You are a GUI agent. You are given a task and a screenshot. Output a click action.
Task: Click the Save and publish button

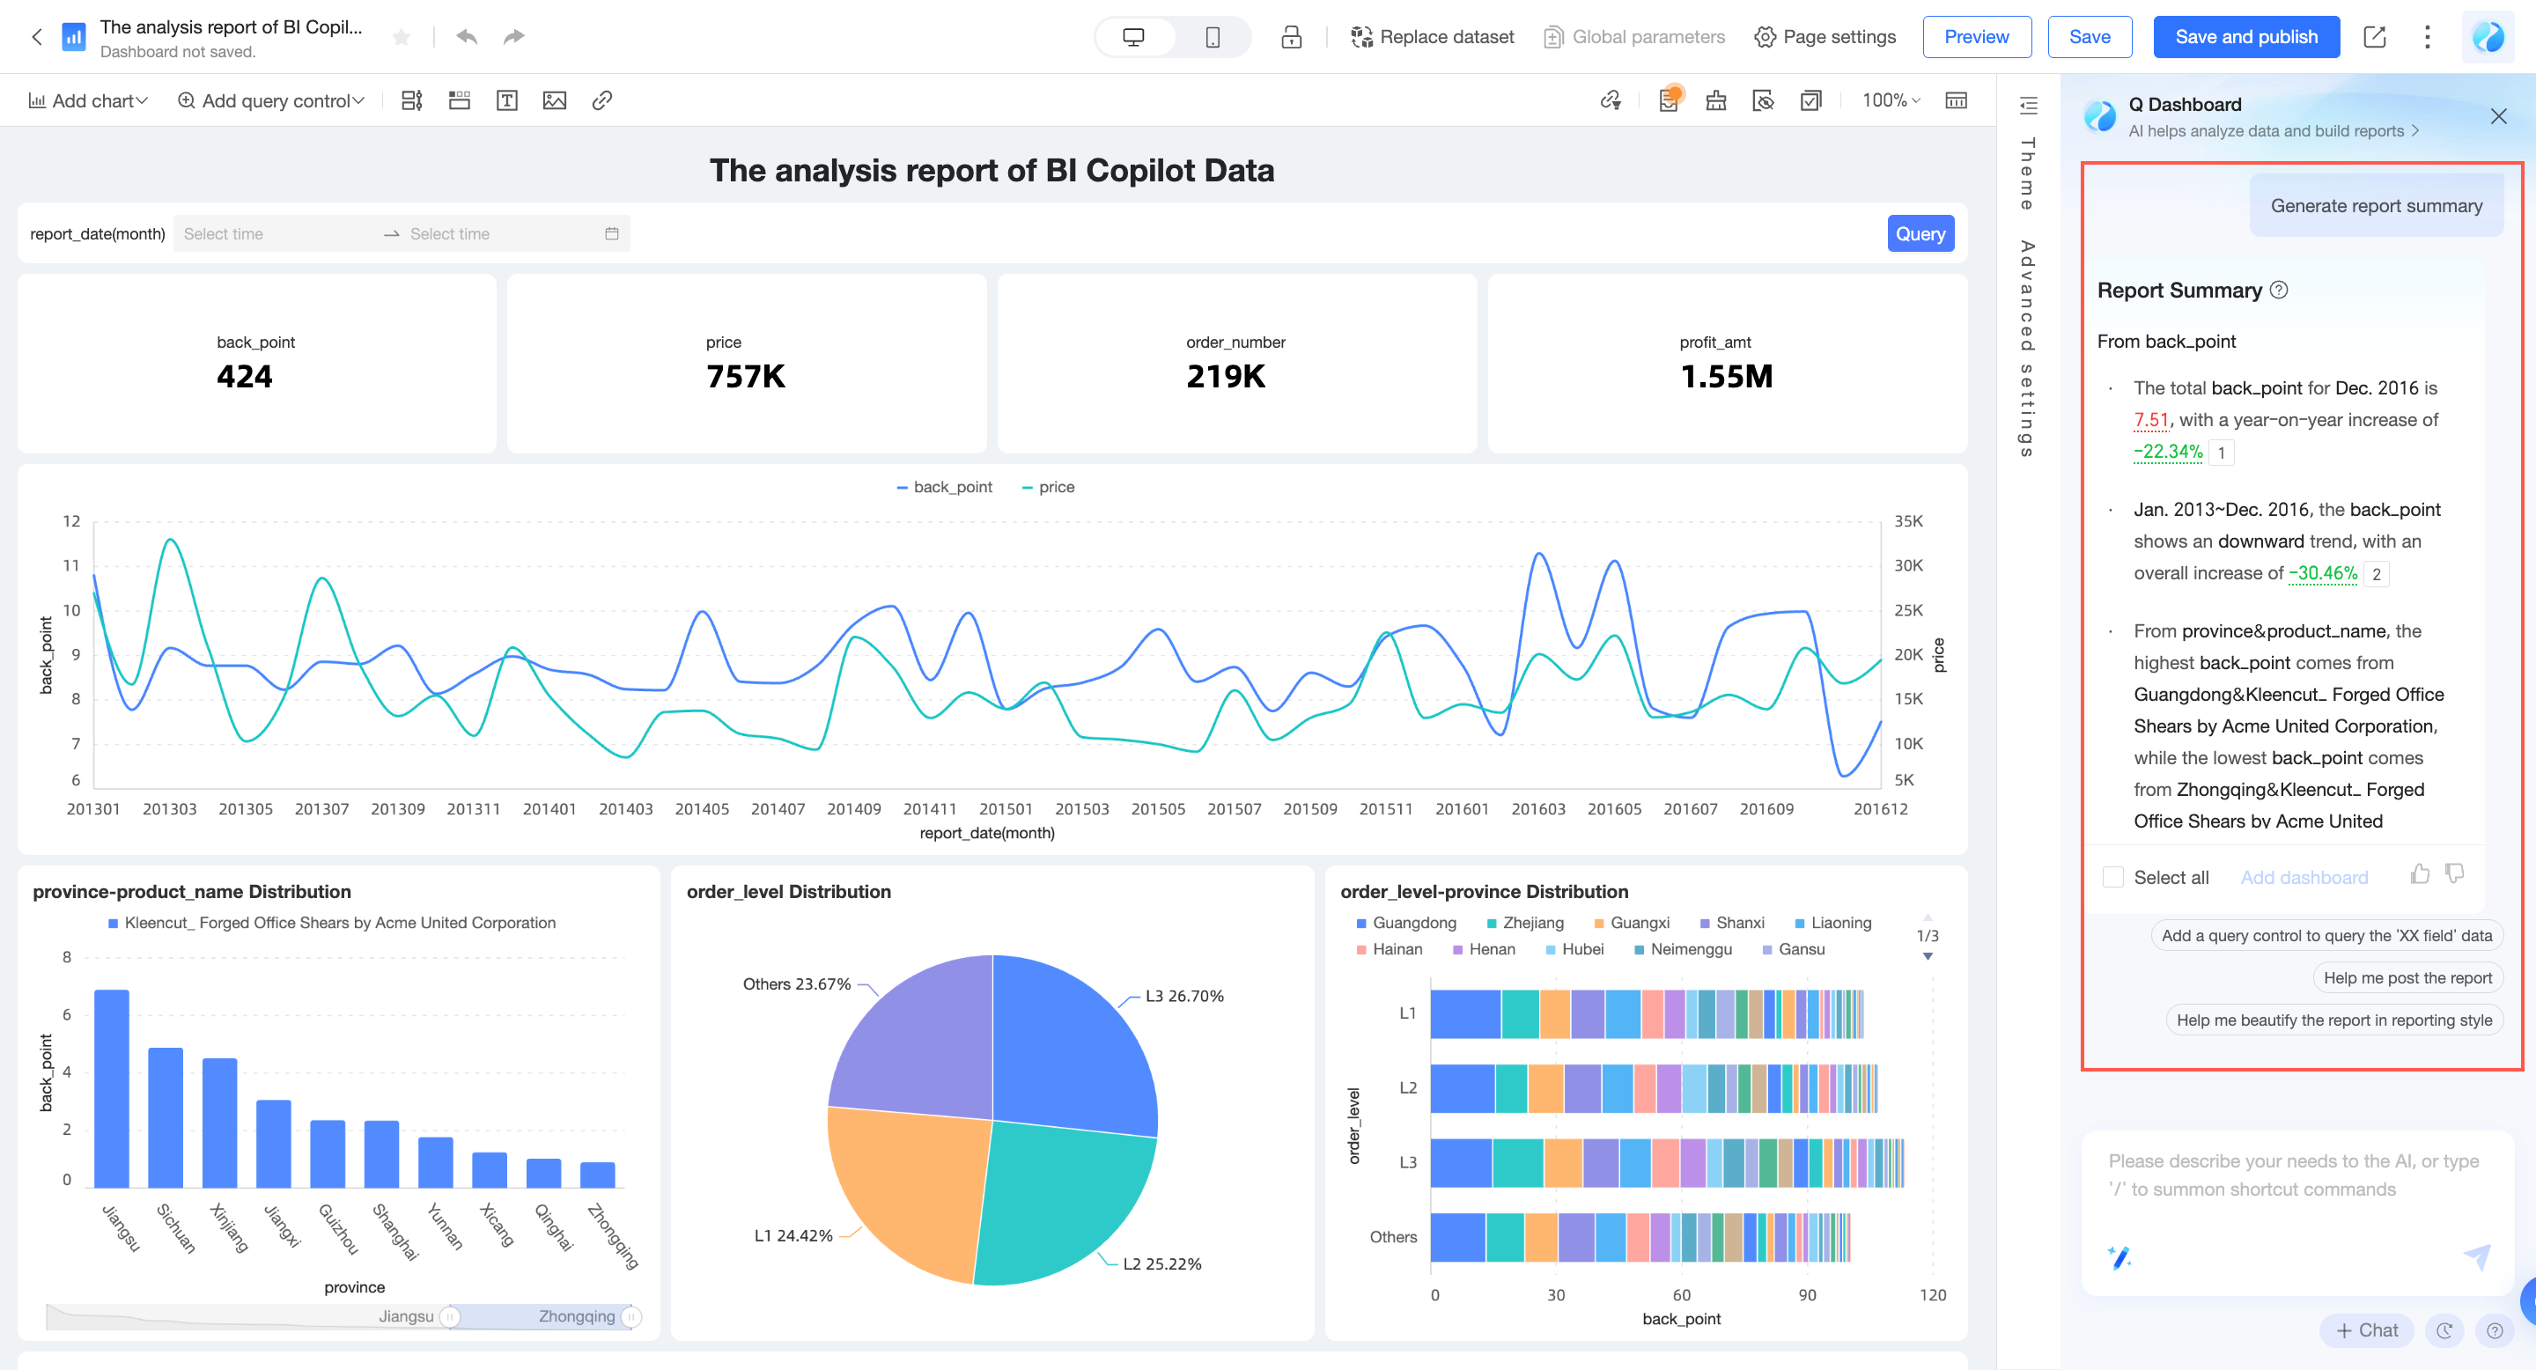[2245, 37]
